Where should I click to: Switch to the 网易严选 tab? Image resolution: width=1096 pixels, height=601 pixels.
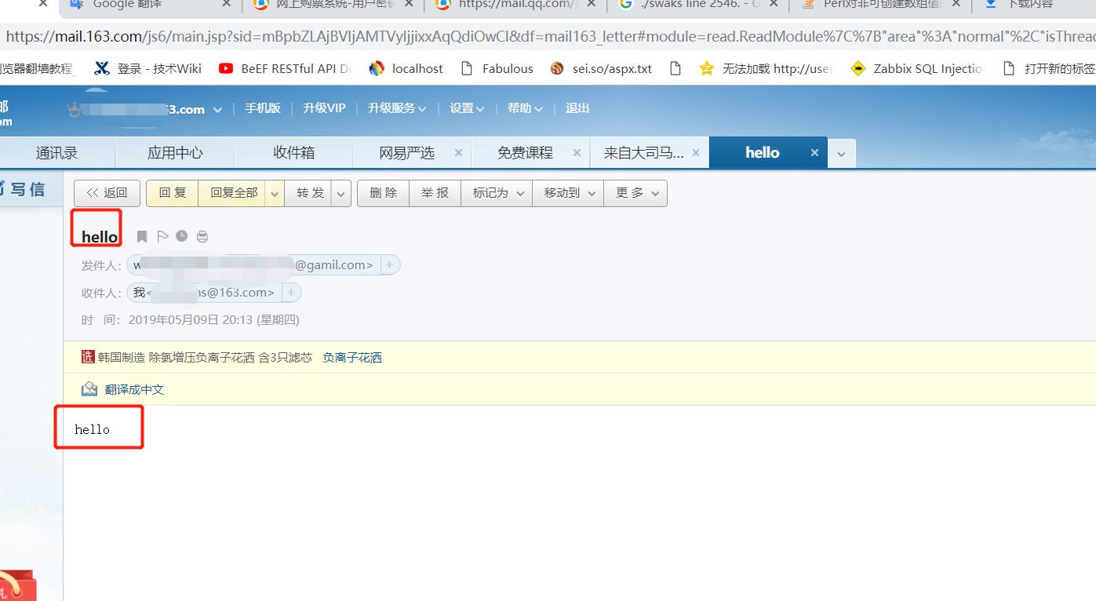coord(406,153)
